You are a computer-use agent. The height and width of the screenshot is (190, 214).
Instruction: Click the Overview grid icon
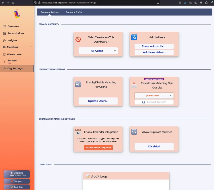pos(4,26)
